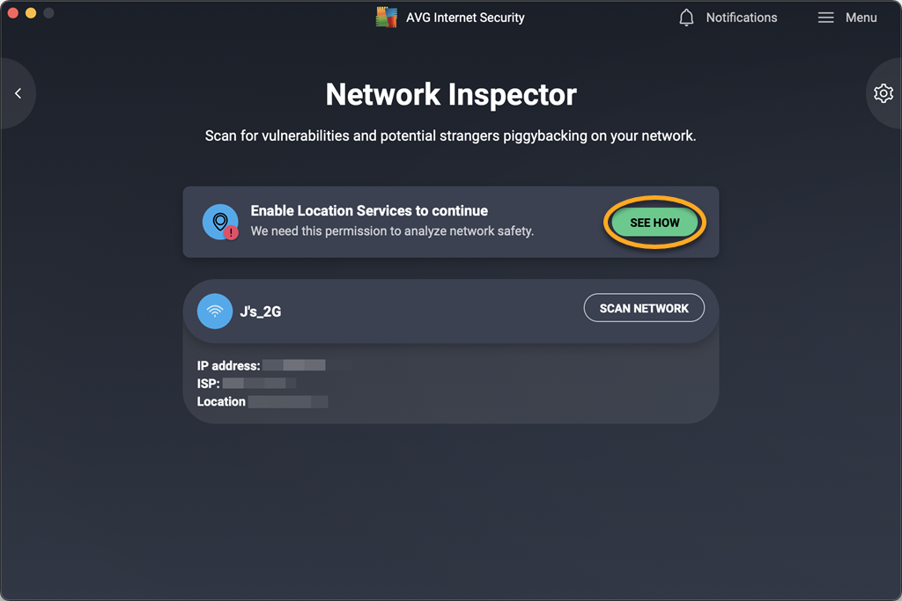Open Network Inspector settings gear
Screen dimensions: 902x601
point(883,93)
